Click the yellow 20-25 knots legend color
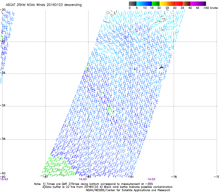 pyautogui.click(x=163, y=4)
